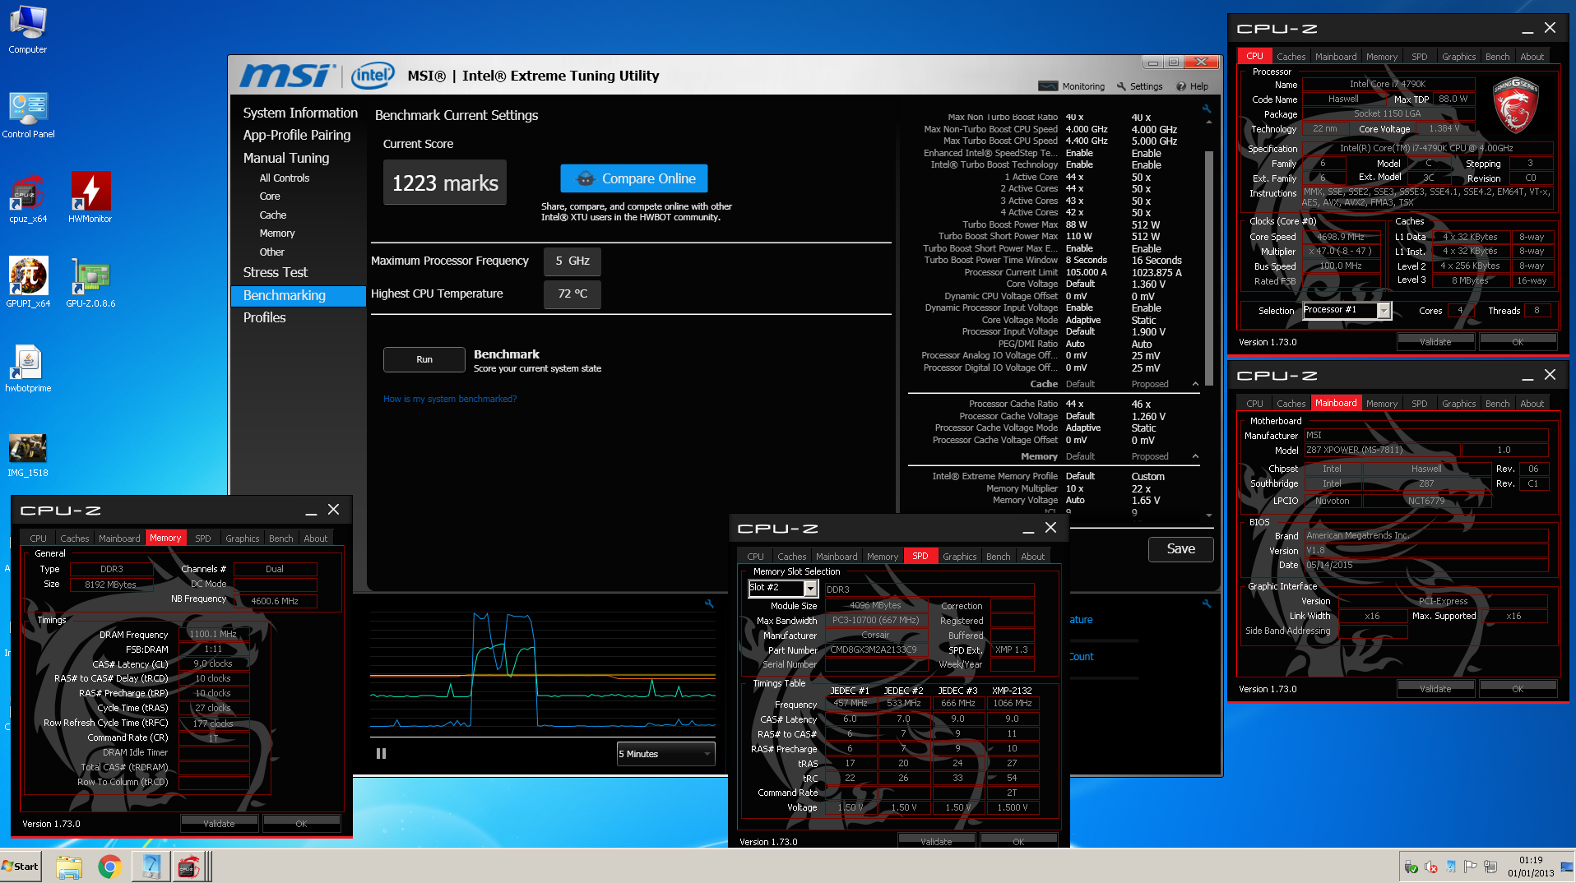This screenshot has height=883, width=1576.
Task: Click the muted volume tray icon
Action: [x=1431, y=867]
